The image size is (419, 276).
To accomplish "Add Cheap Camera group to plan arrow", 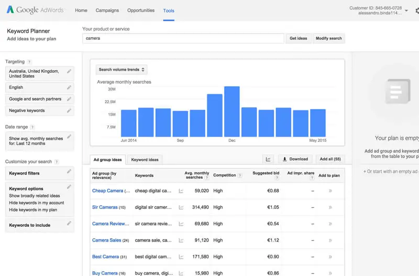I will pos(330,191).
